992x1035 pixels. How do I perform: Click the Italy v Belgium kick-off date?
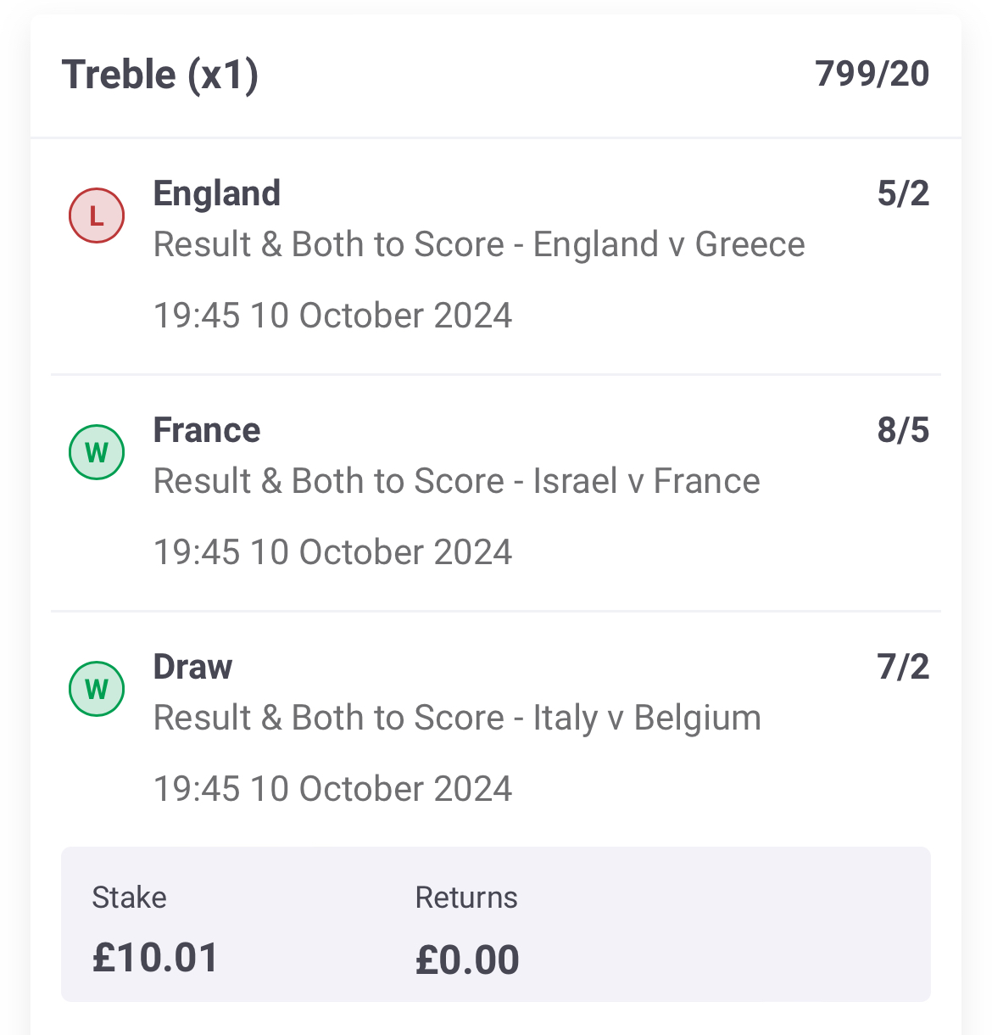point(332,789)
